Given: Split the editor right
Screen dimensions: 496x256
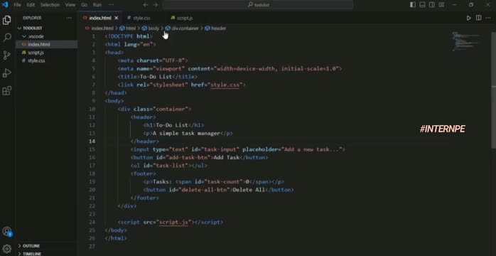Looking at the screenshot, I should [x=479, y=18].
